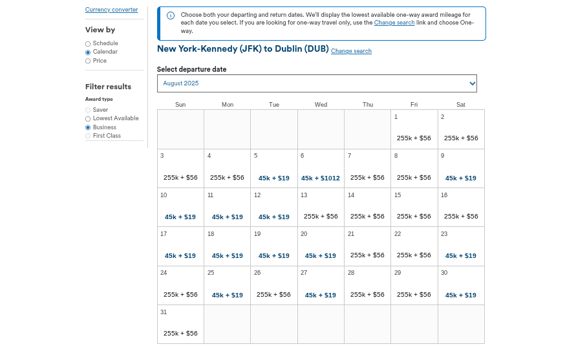Click Change search link inside the info banner
Screen dimensions: 576x353
[x=394, y=23]
